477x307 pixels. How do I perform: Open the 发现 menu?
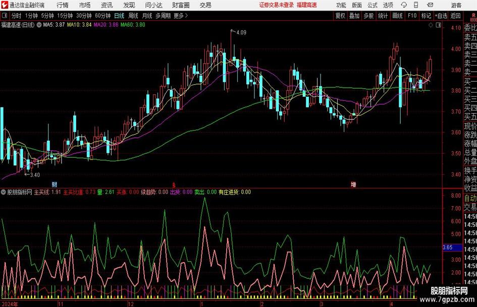[129, 5]
